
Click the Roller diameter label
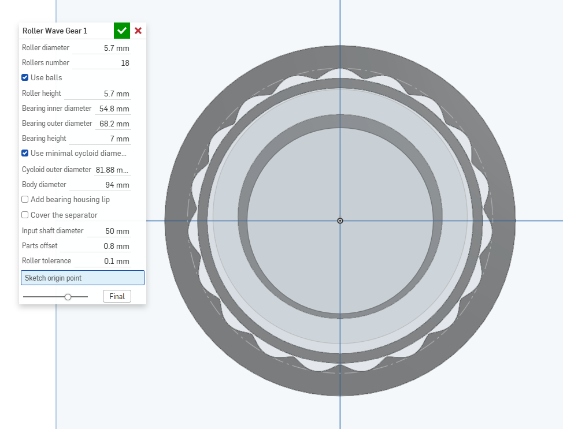click(x=46, y=48)
